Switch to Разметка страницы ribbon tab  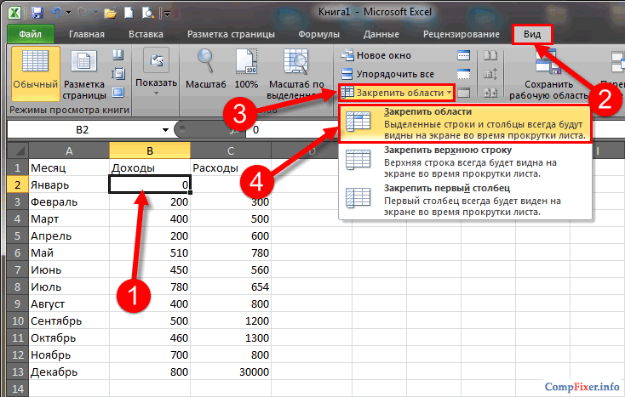231,34
